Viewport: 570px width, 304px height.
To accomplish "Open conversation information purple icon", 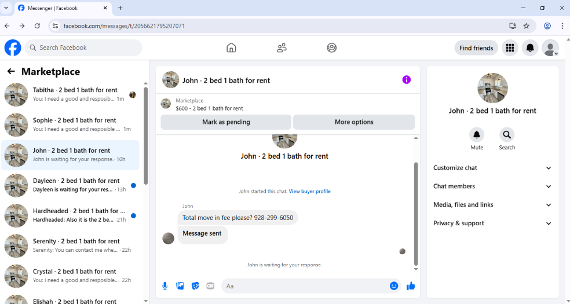I will coord(407,80).
